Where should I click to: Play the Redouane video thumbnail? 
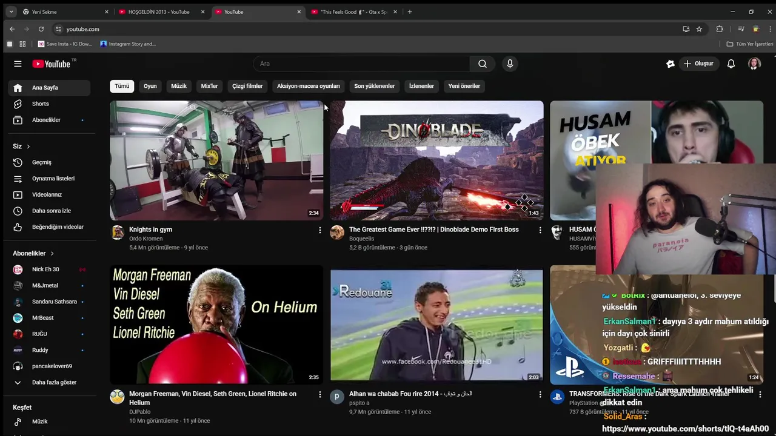436,325
